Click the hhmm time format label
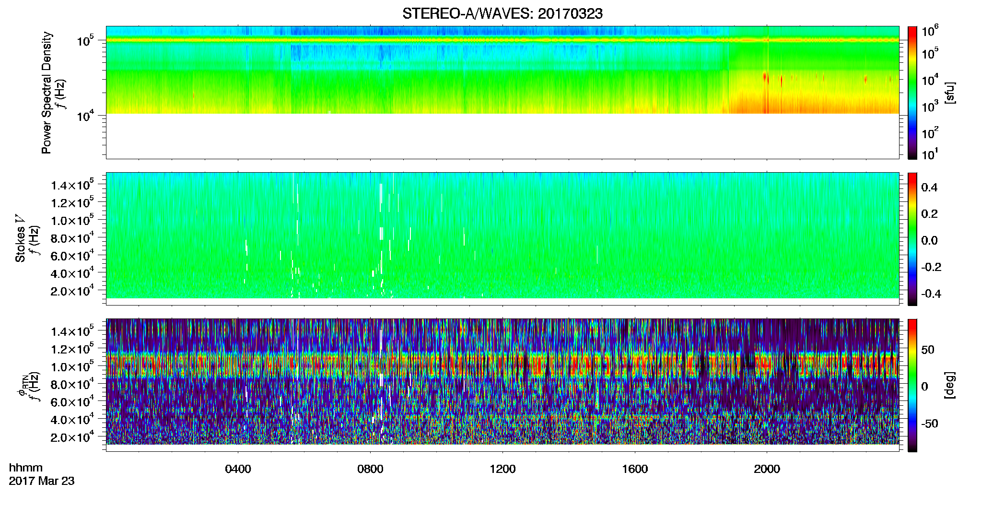1005x518 pixels. [x=26, y=468]
